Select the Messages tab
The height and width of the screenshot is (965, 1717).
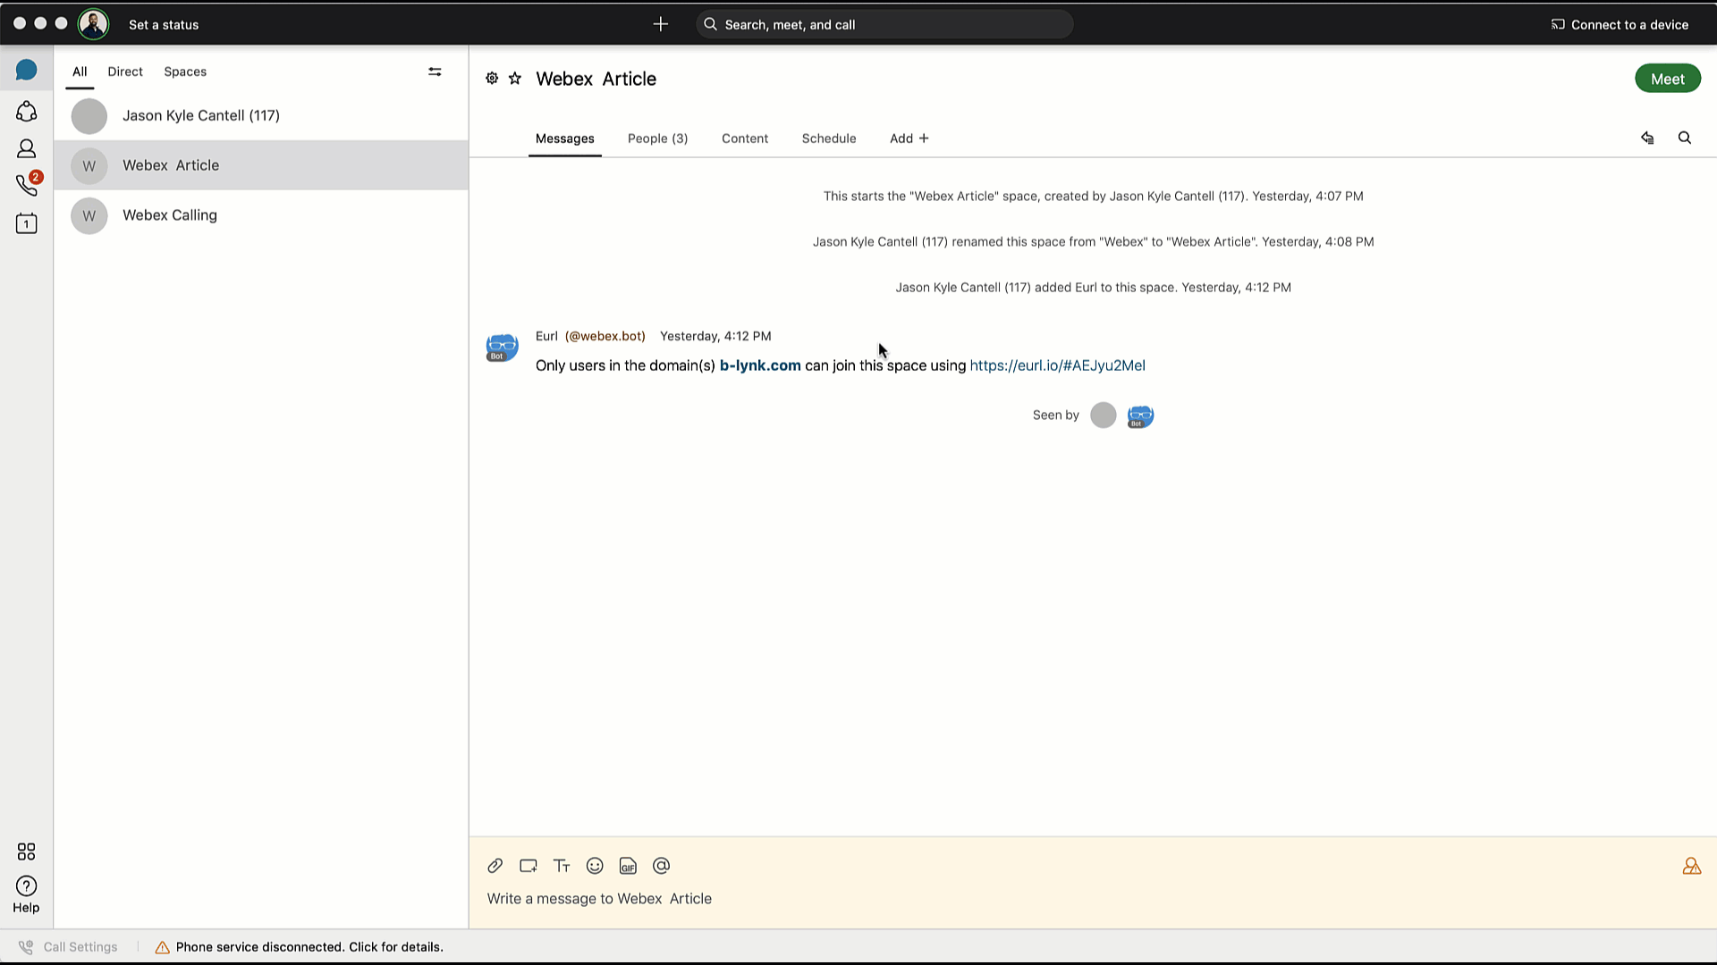pos(565,138)
